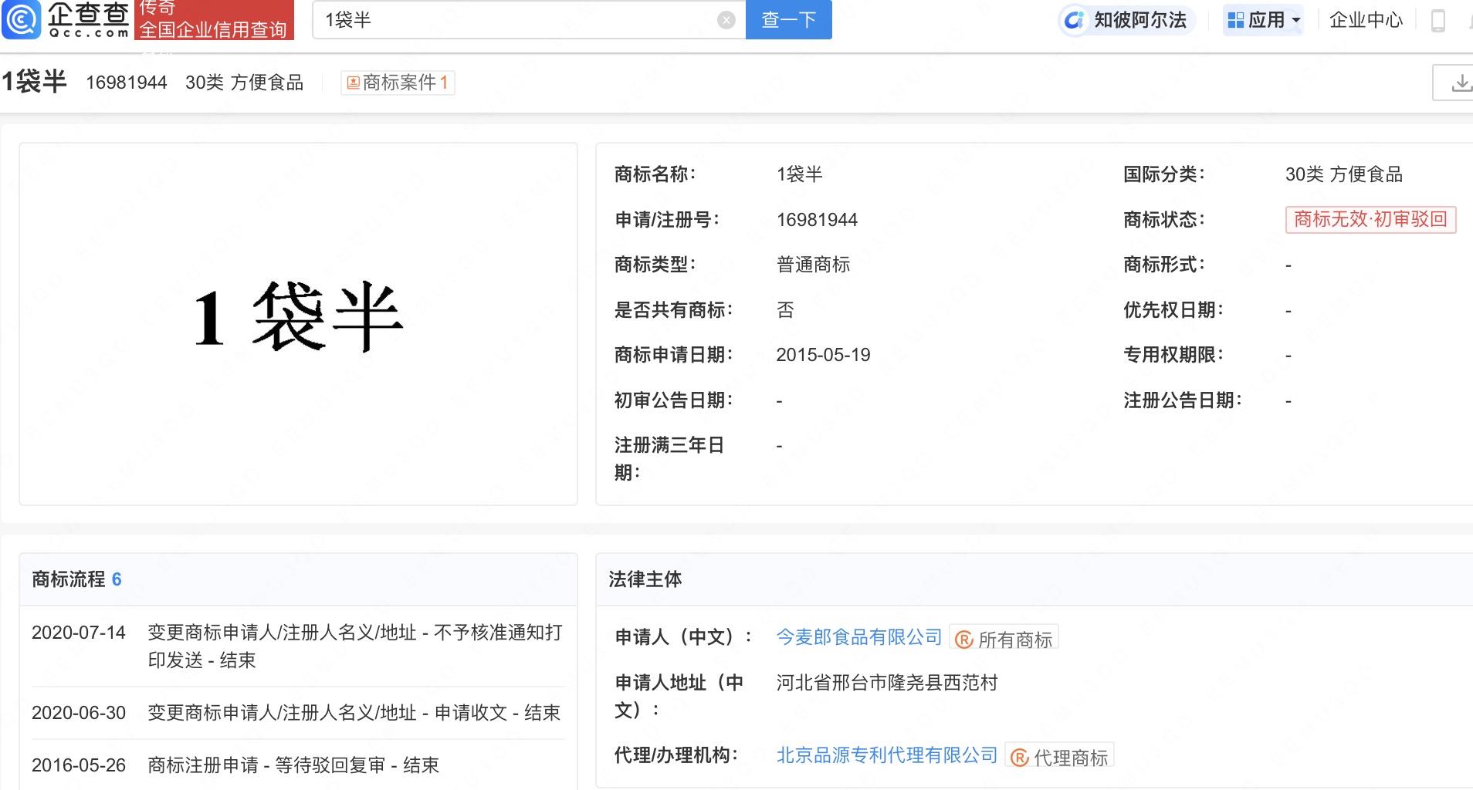Click the 查一下 search button

click(x=788, y=19)
